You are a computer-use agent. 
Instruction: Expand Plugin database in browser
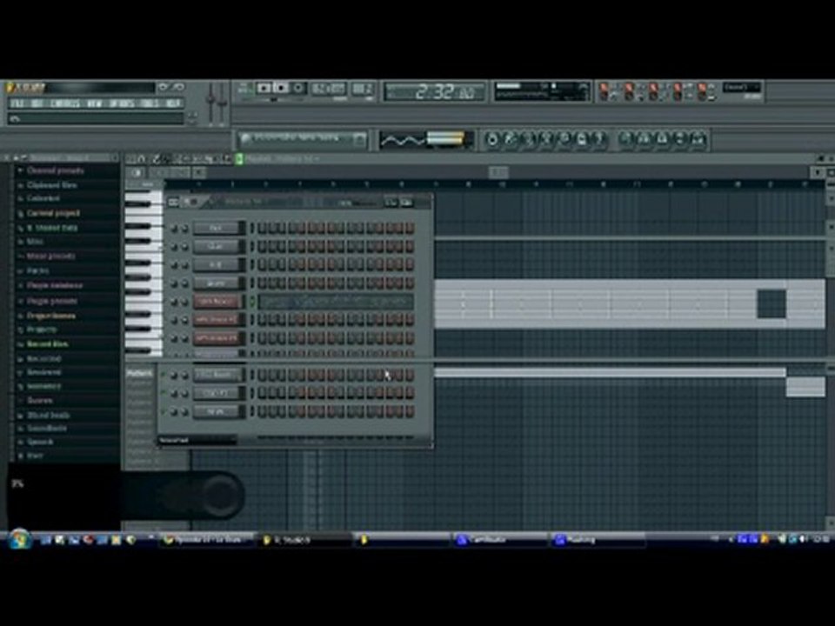[54, 285]
